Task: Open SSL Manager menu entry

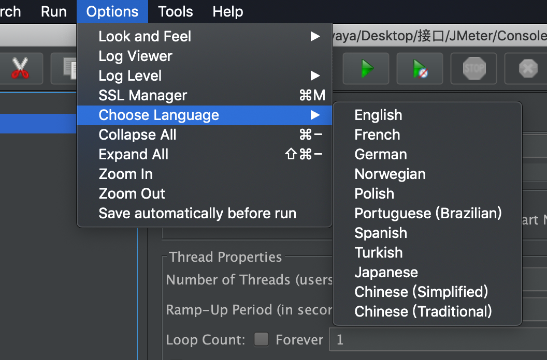Action: click(204, 95)
